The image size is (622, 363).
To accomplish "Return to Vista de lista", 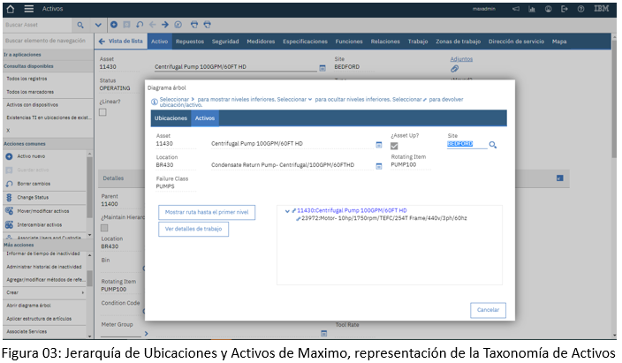I will point(120,42).
